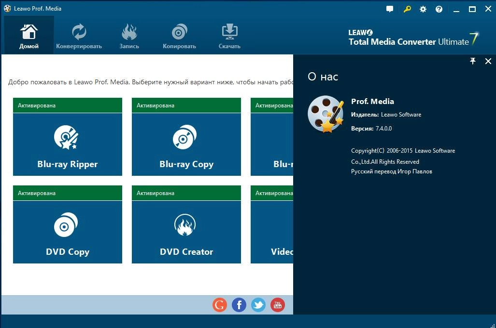Viewport: 496px width, 328px height.
Task: Click the Blu-ray Copy discs icon
Action: pyautogui.click(x=185, y=137)
